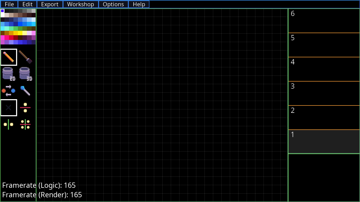Select the bright crimson red swatch
The height and width of the screenshot is (202, 360).
tap(11, 37)
